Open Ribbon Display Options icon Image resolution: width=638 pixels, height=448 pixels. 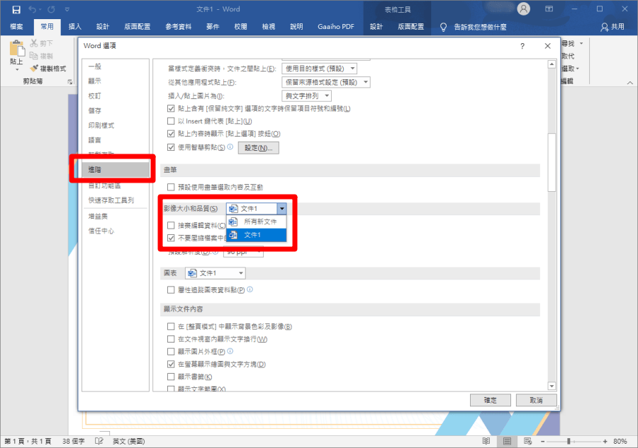coord(549,9)
